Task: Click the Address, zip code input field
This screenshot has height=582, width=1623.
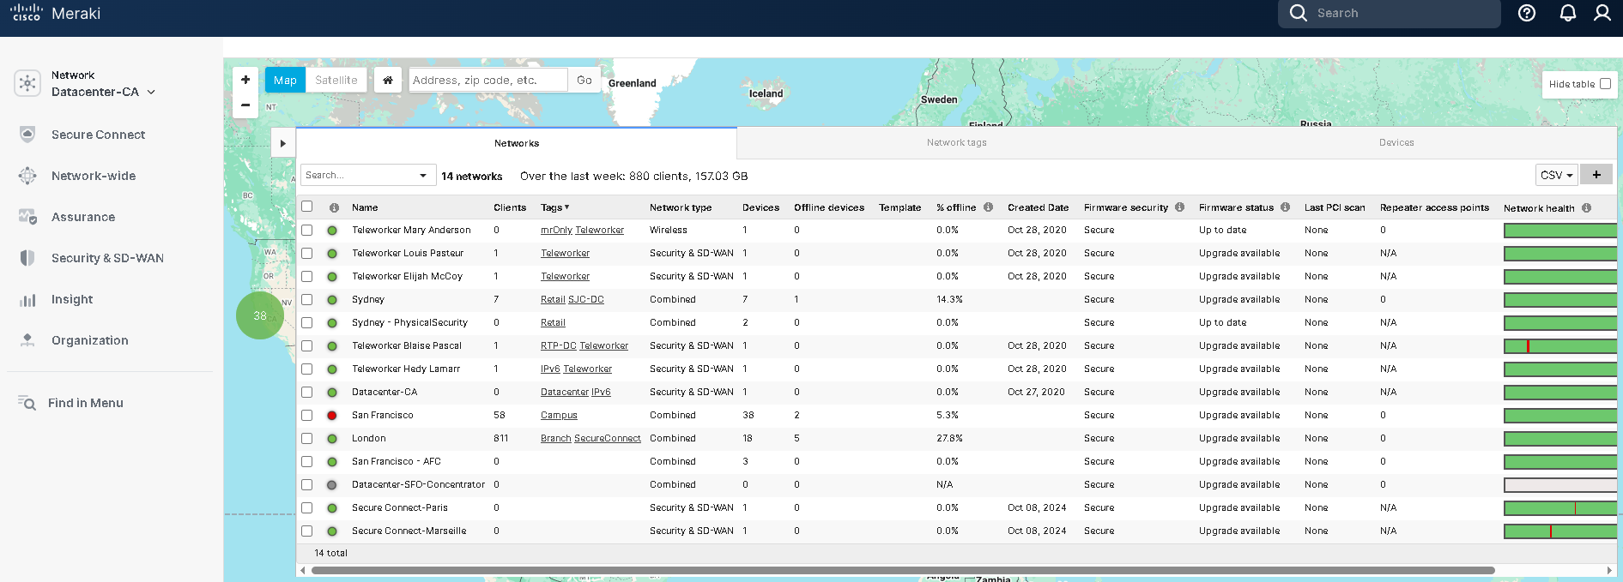Action: click(x=488, y=80)
